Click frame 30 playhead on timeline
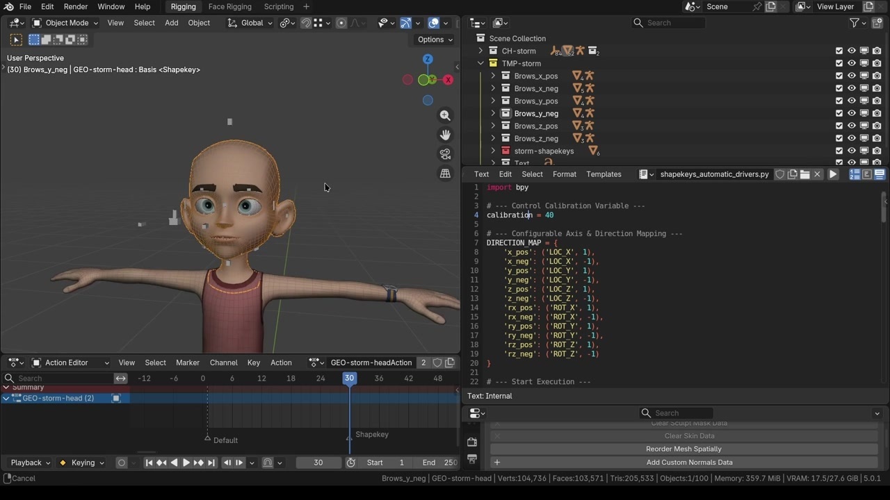 coord(349,378)
